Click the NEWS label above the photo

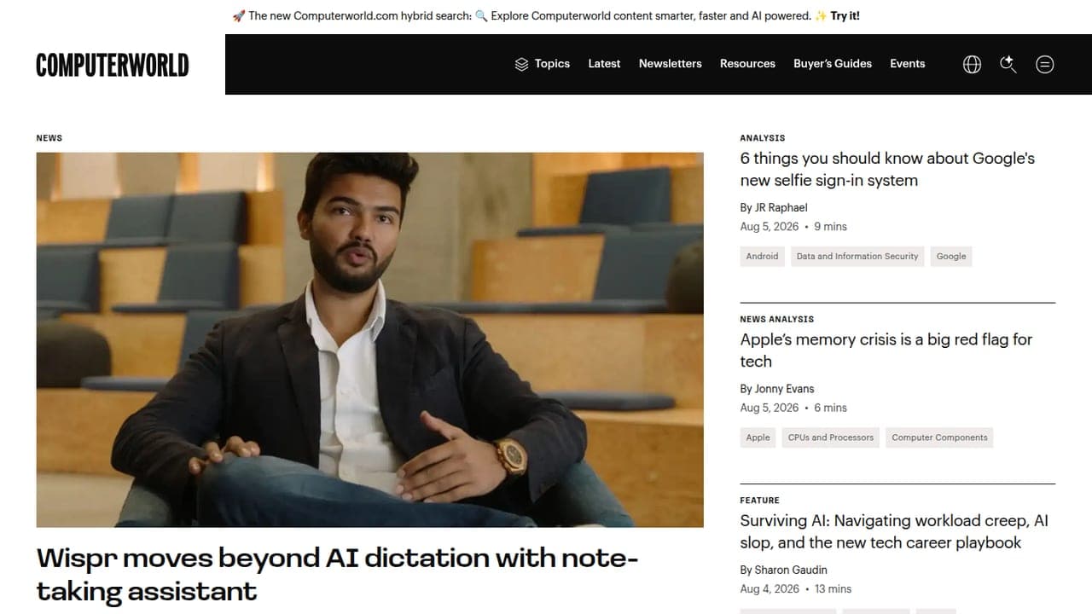point(49,138)
